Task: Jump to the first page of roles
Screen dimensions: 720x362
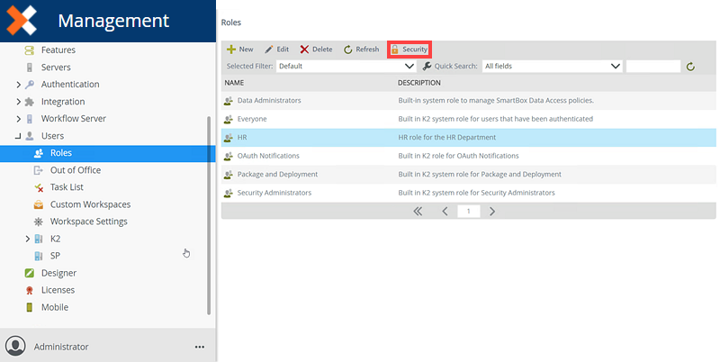Action: tap(418, 211)
